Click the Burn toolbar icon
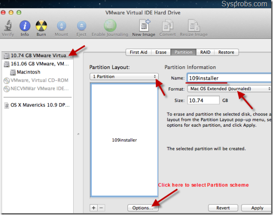The height and width of the screenshot is (215, 273). coord(41,26)
